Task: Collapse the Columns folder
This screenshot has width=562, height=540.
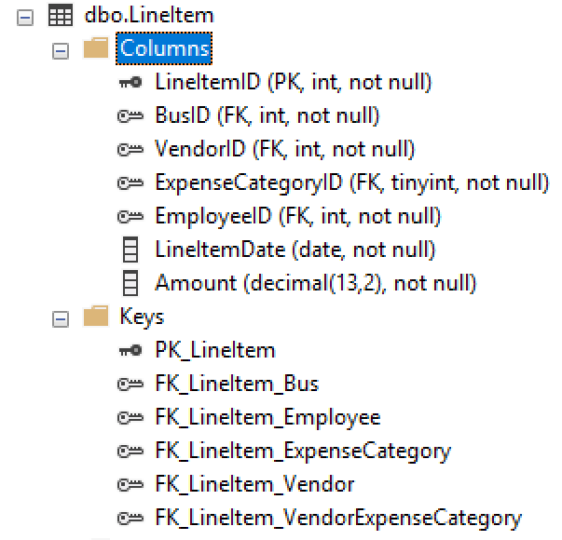Action: point(61,50)
